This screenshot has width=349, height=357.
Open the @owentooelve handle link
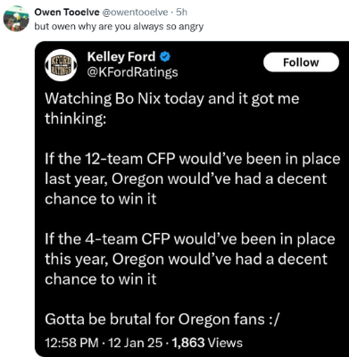136,12
